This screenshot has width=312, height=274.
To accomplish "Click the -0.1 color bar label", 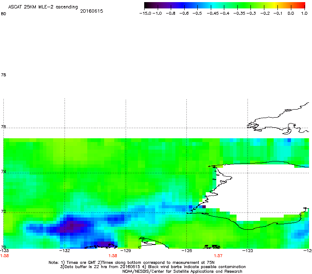I will pos(278,13).
